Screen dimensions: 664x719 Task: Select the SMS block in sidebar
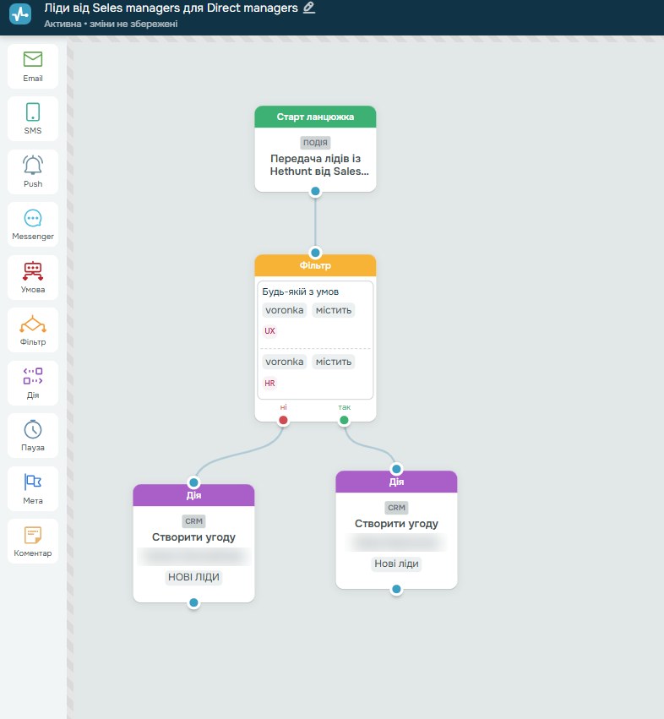pos(33,119)
